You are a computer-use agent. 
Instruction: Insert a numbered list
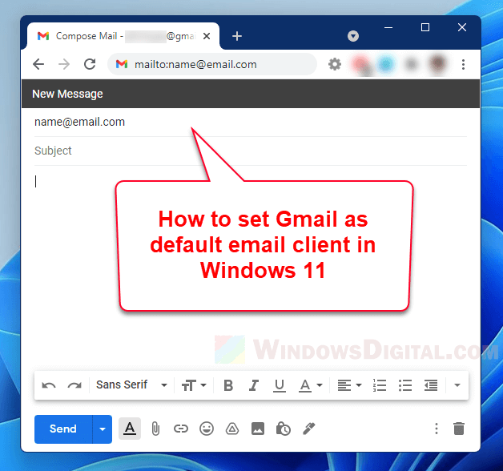point(380,385)
